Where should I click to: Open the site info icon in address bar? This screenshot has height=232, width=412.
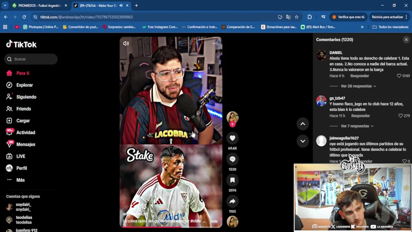click(35, 17)
